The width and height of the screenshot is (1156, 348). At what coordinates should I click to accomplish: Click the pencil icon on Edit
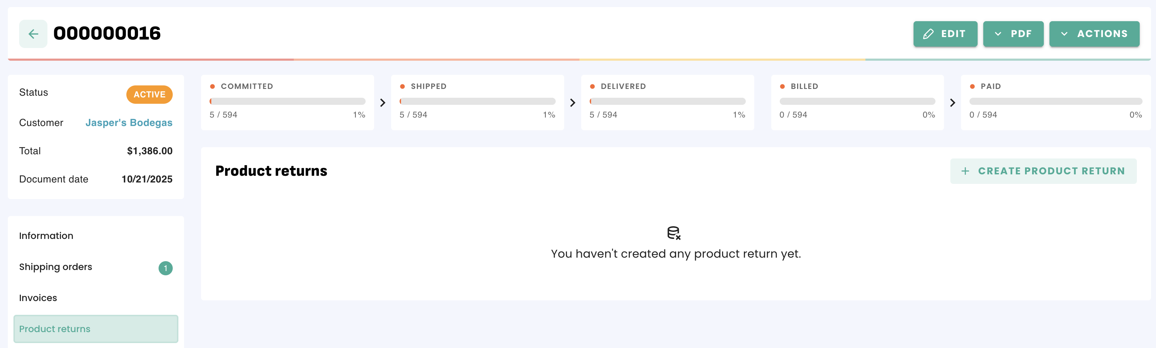coord(928,34)
